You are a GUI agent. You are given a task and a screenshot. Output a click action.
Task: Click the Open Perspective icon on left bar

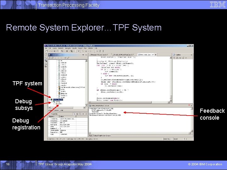[x=46, y=55]
